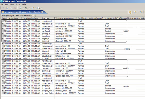The image size is (145, 99).
Task: Open the Edit menu
Action: (x=7, y=5)
